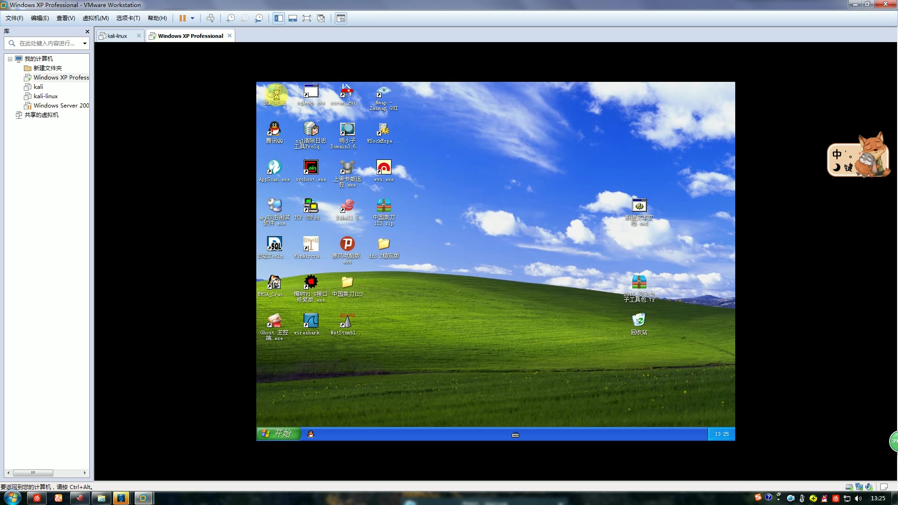Click the library horizontal scrollbar thumb
Screen dimensions: 898x505
click(33, 473)
